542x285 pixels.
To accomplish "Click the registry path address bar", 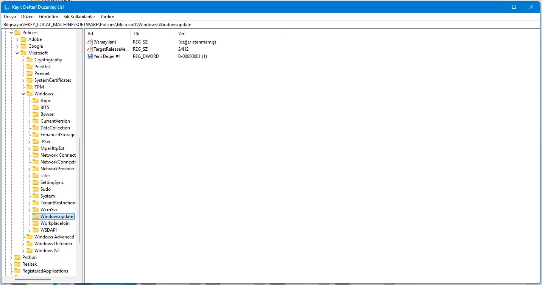I will pos(271,24).
